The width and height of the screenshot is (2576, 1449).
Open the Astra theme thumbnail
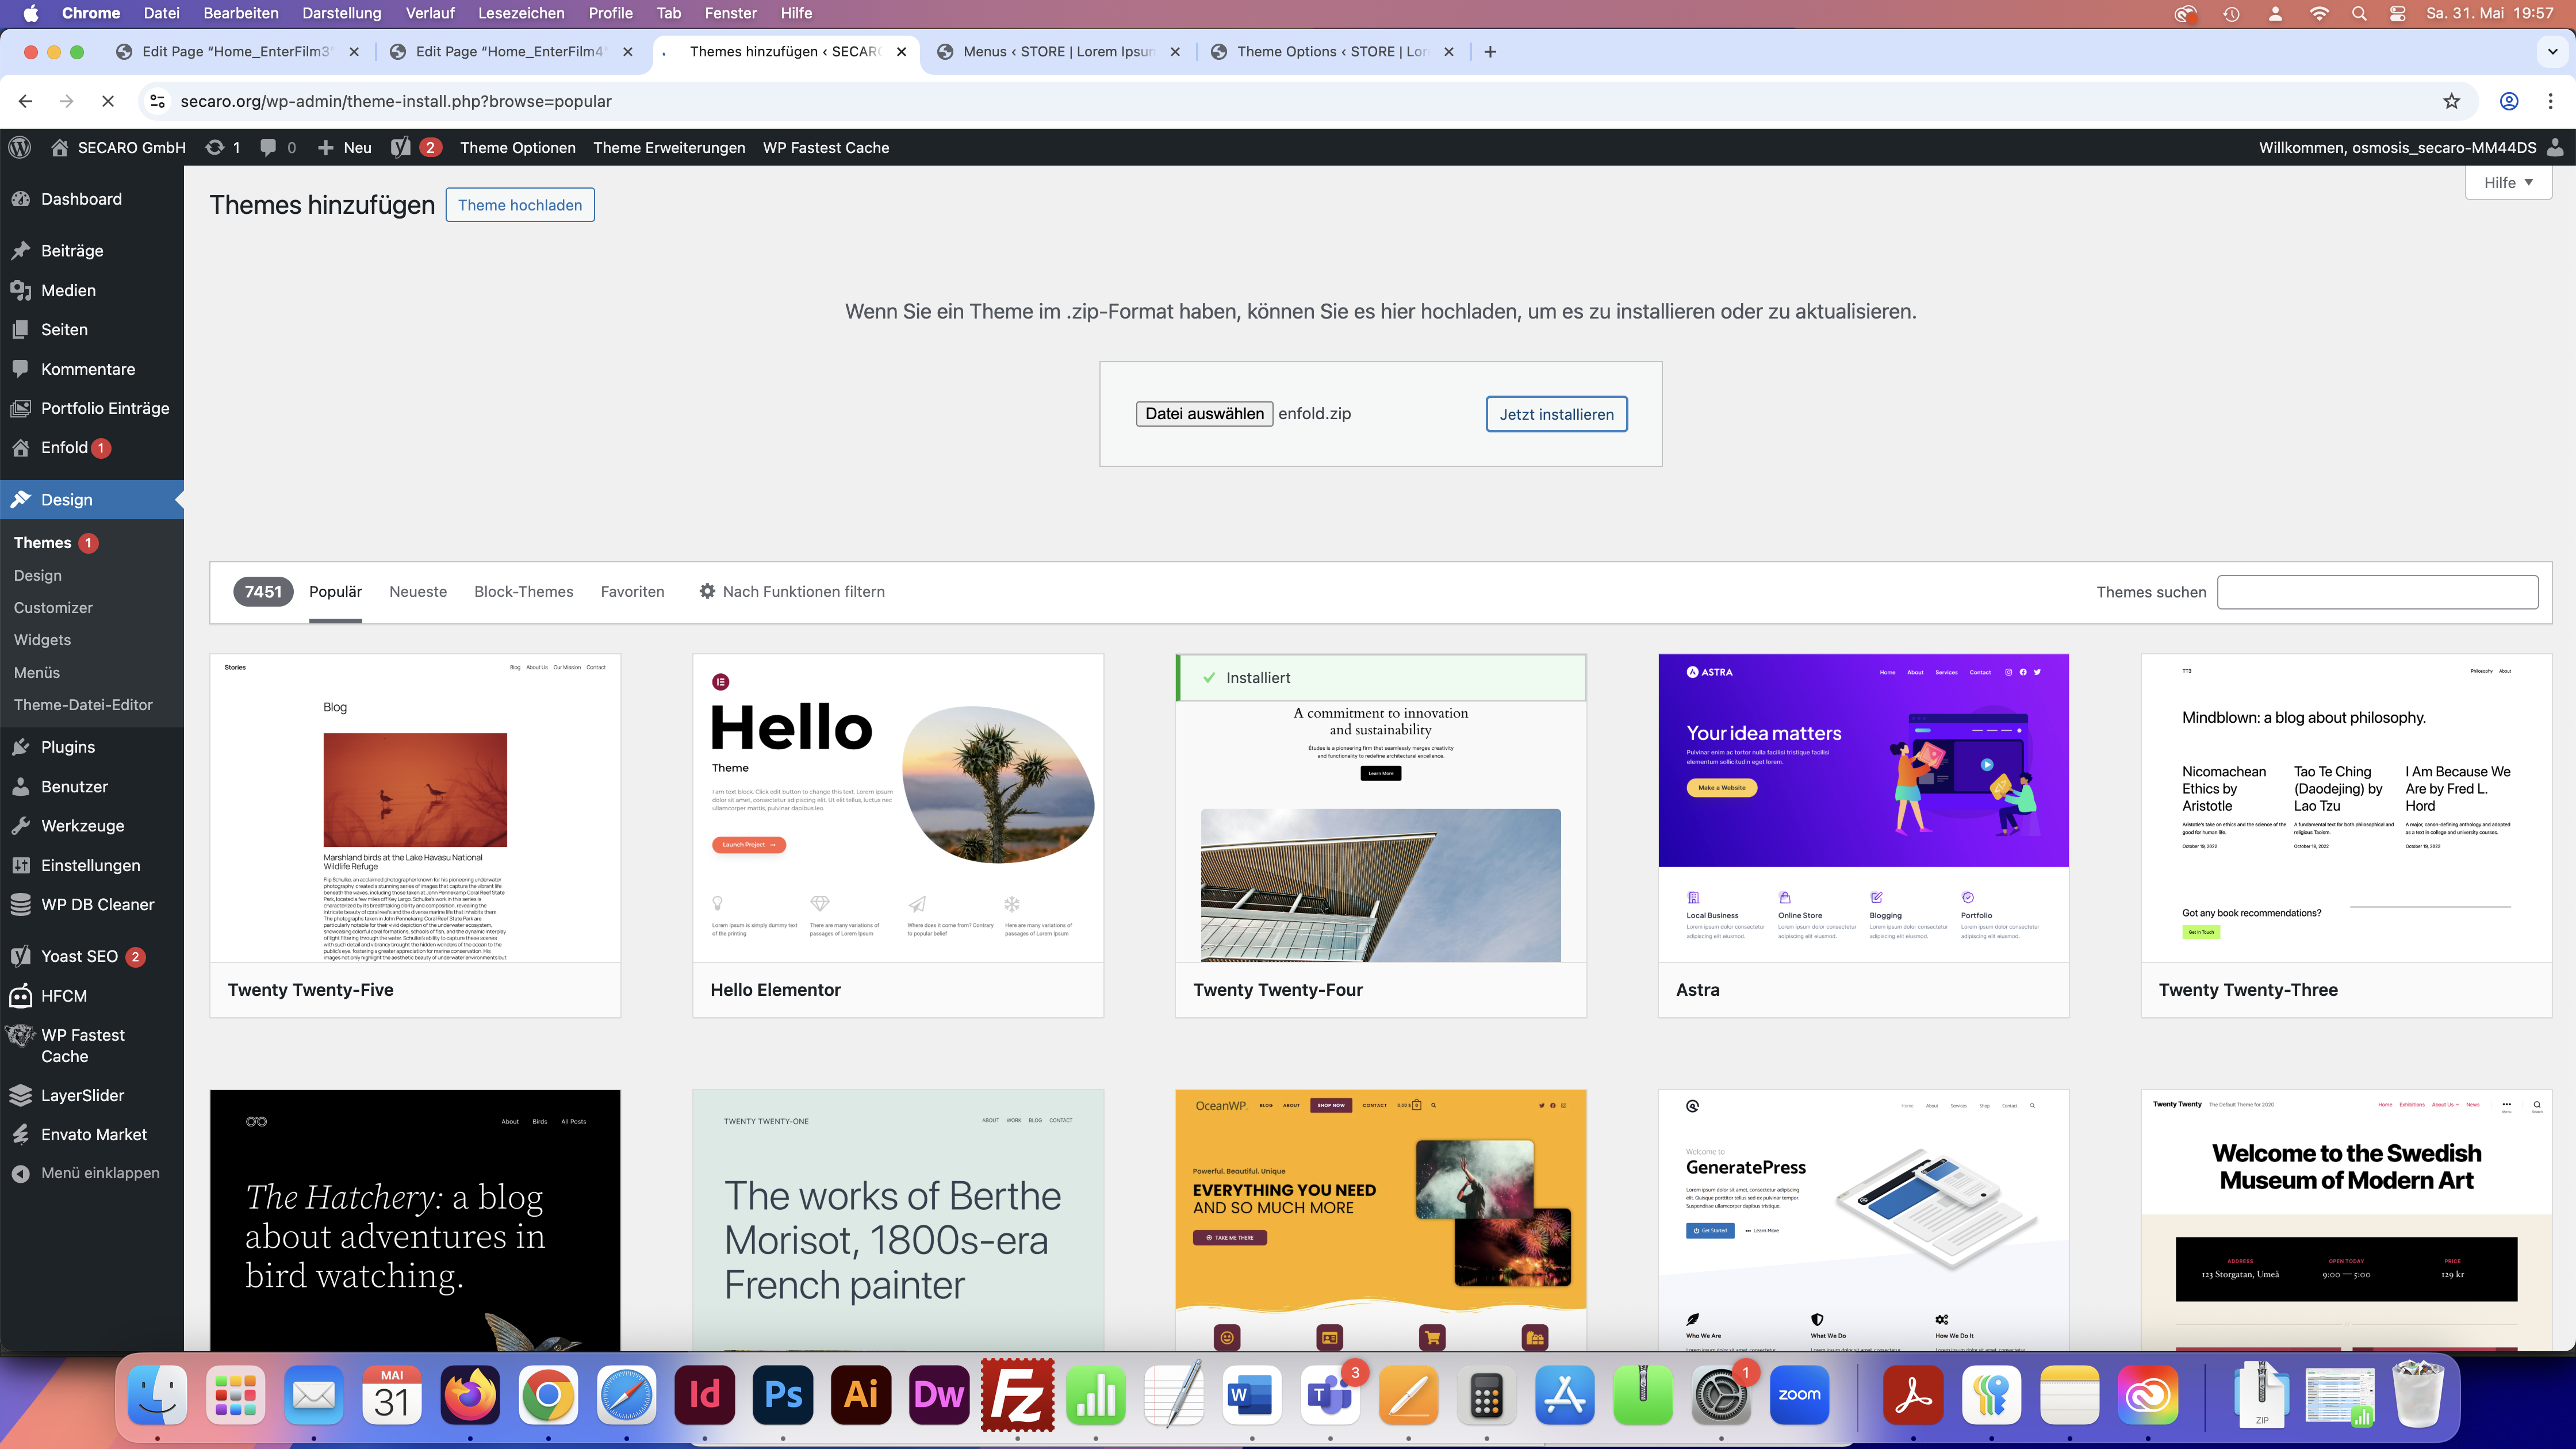(1863, 808)
